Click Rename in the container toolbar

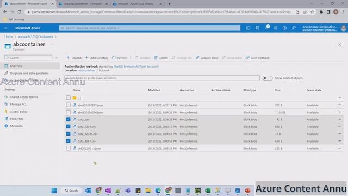[x=142, y=58]
